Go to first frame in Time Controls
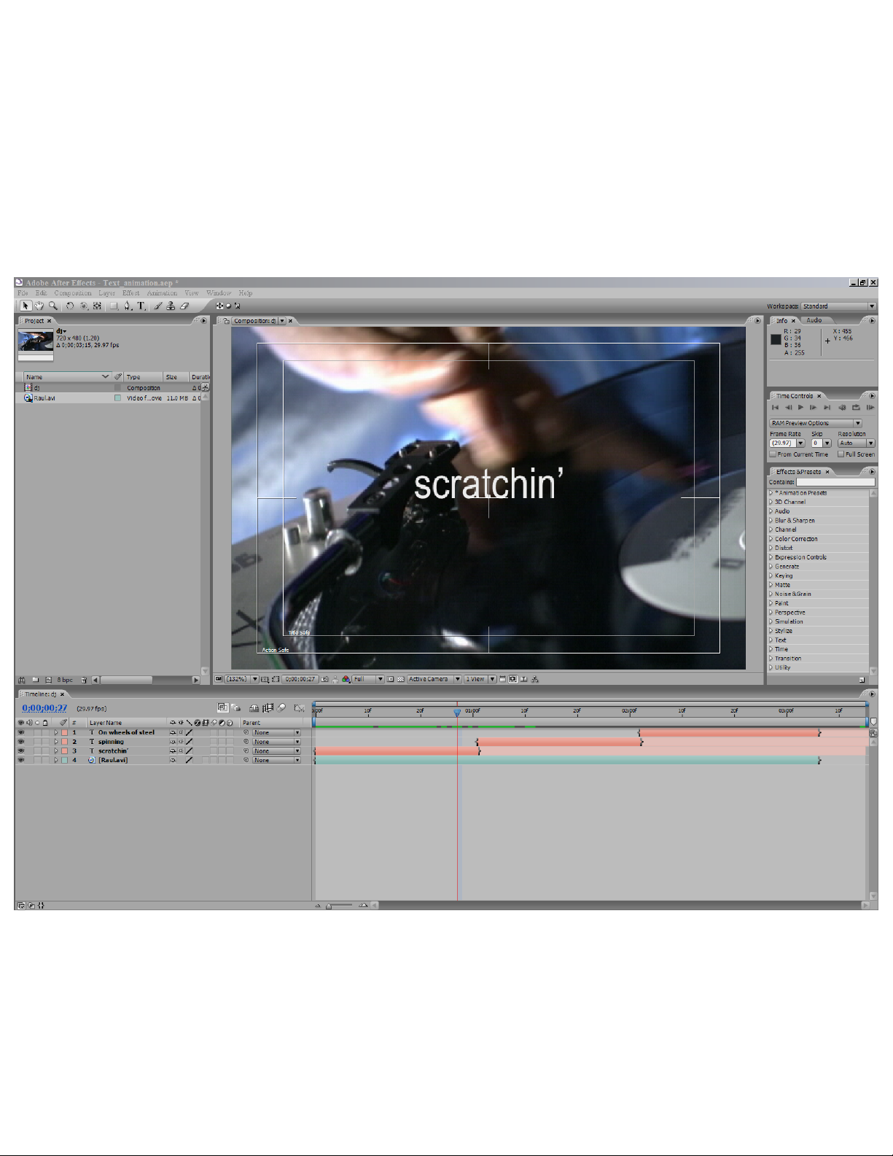893x1156 pixels. pyautogui.click(x=775, y=408)
